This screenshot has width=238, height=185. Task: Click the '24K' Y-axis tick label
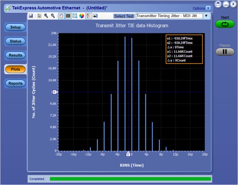pyautogui.click(x=54, y=33)
